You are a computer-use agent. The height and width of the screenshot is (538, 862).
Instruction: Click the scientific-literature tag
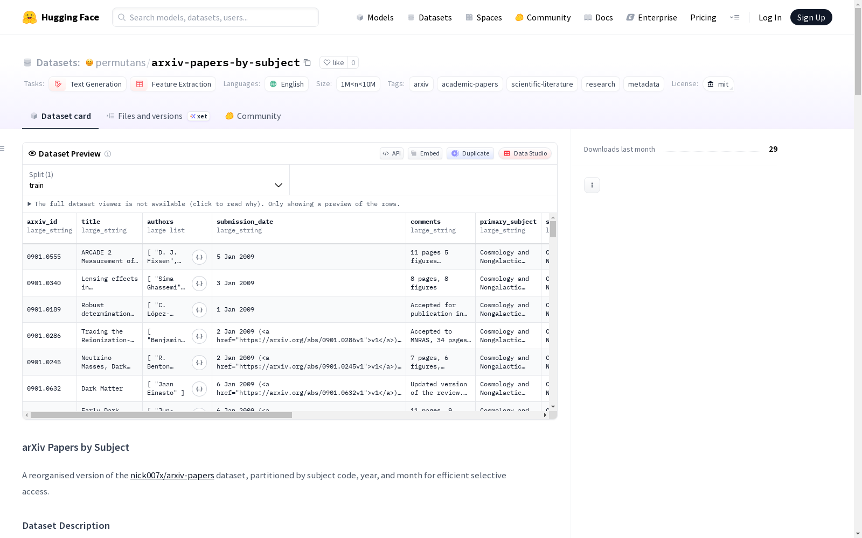click(542, 84)
